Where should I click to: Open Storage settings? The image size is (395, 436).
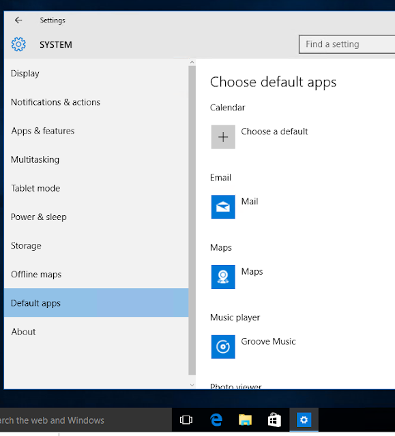[x=96, y=245]
